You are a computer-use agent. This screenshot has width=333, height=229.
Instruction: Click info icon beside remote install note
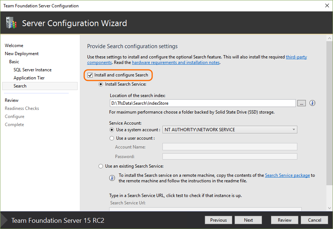(x=112, y=178)
